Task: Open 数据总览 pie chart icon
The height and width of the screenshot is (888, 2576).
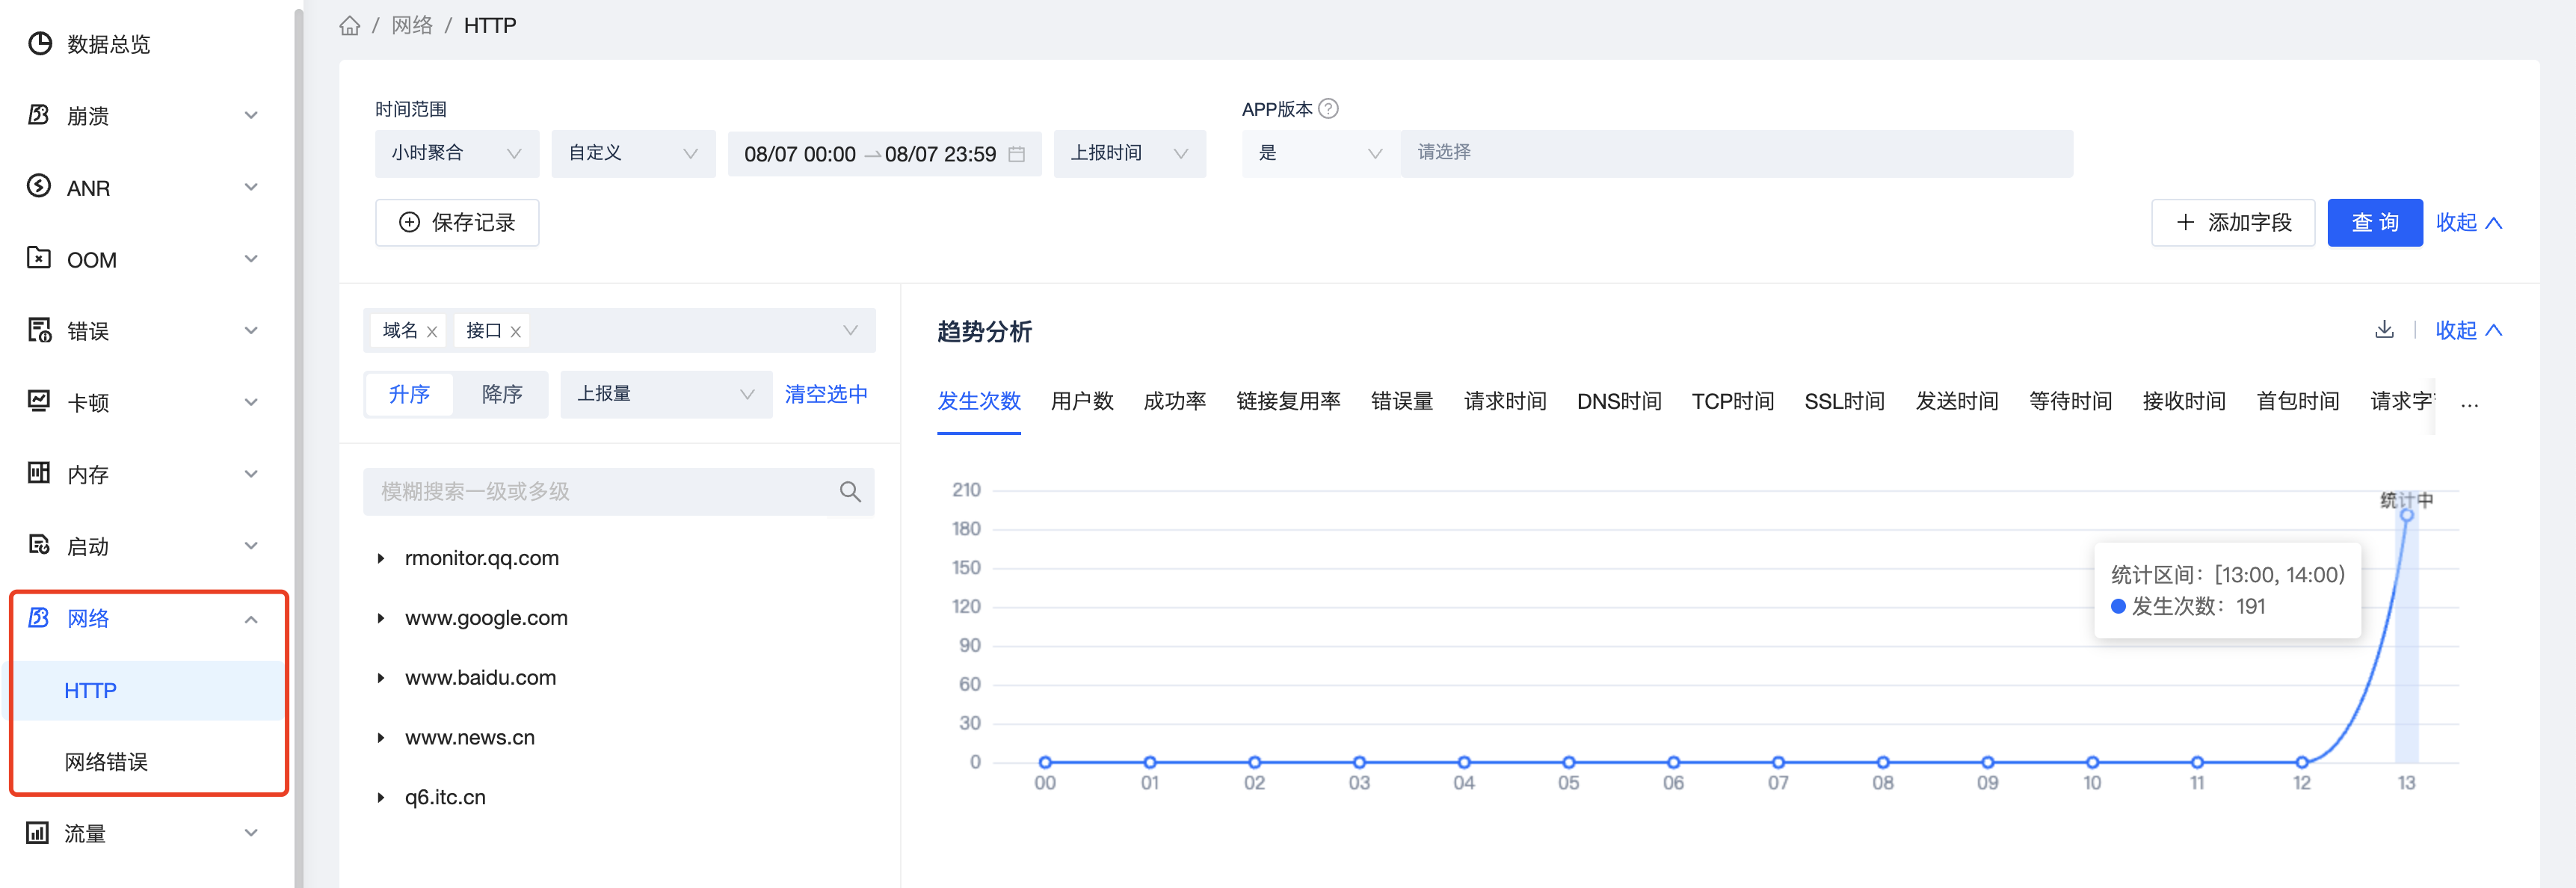Action: (40, 44)
